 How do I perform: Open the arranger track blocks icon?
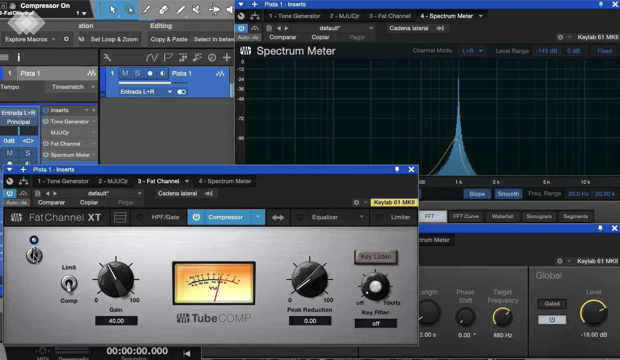tap(183, 58)
